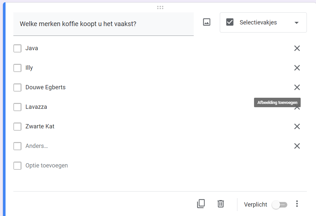This screenshot has height=216, width=316.
Task: Select the Zwarte Kat option text
Action: 40,126
